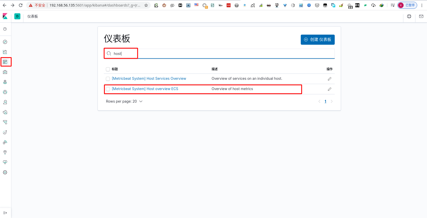Open Discover compass icon in sidebar
The width and height of the screenshot is (427, 218).
pyautogui.click(x=5, y=42)
